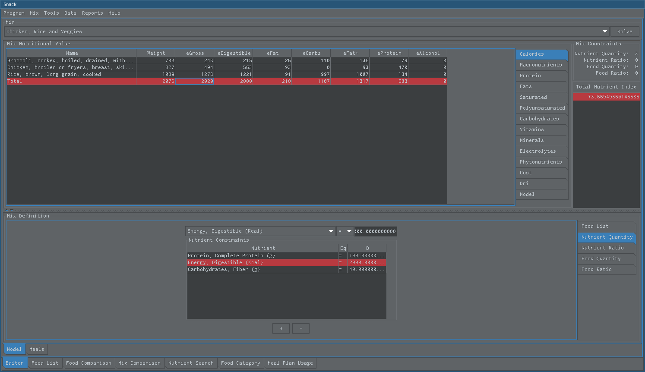Open the Meal Plan Usage tab
Viewport: 645px width, 372px height.
[x=290, y=363]
